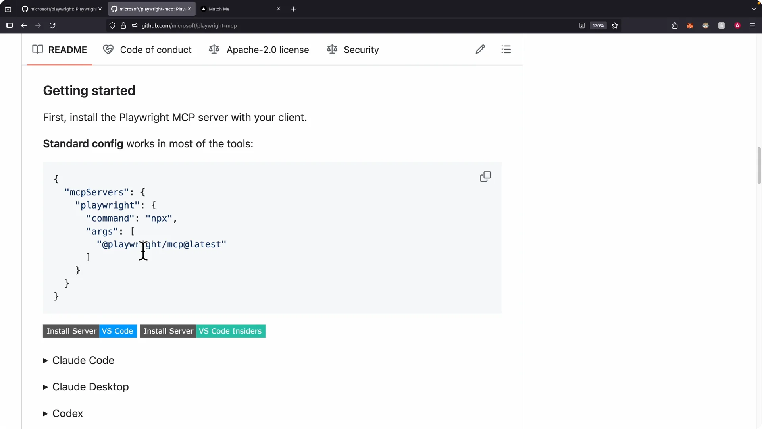Viewport: 762px width, 429px height.
Task: Show all tabs dropdown chevron
Action: coord(754,9)
